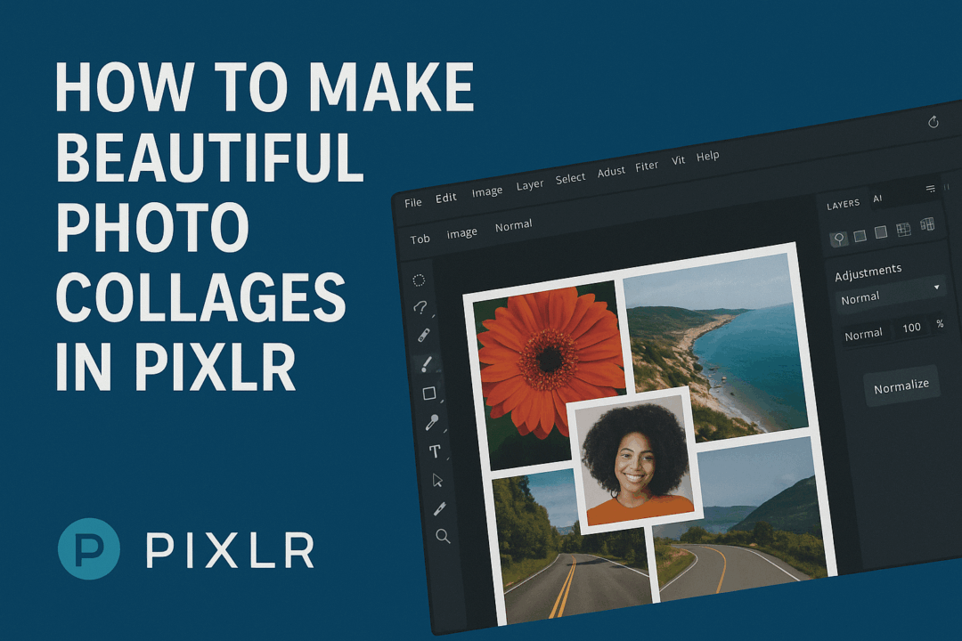The width and height of the screenshot is (962, 641).
Task: Toggle the search layer icon in Layers panel
Action: [x=840, y=237]
